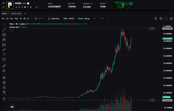Redo the chart action

[108, 19]
